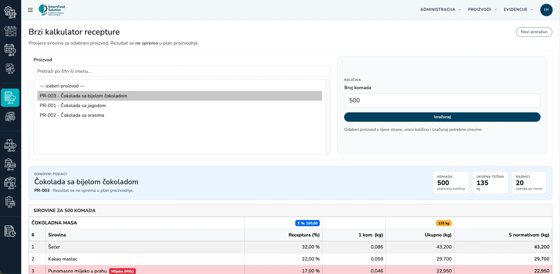The width and height of the screenshot is (560, 274).
Task: Click the Izračunaj button
Action: tap(442, 117)
